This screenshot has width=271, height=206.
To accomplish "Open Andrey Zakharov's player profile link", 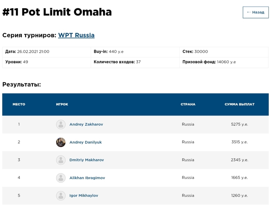I will (86, 125).
